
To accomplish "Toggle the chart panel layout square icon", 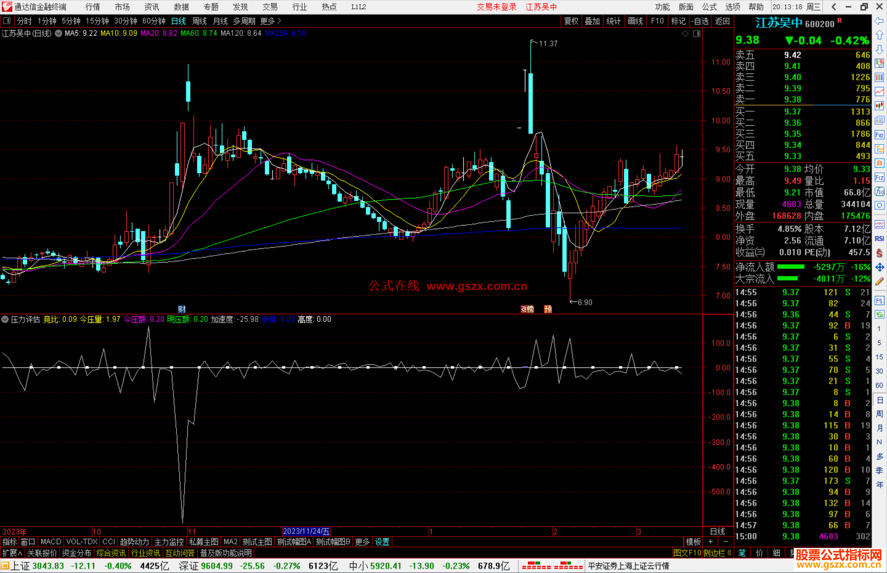I will [697, 34].
